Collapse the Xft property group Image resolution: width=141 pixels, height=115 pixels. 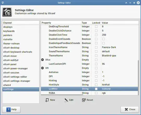(x=43, y=68)
